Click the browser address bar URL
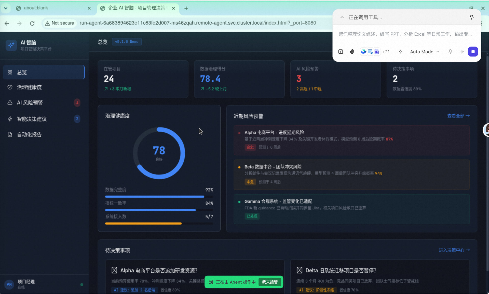Image resolution: width=489 pixels, height=294 pixels. coord(198,23)
